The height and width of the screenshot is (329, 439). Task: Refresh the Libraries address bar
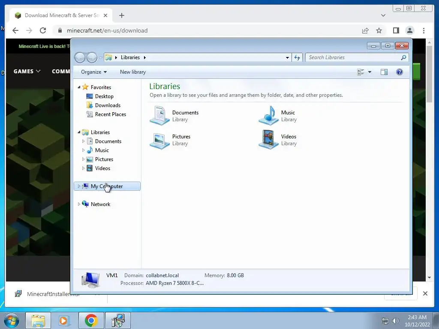click(297, 58)
